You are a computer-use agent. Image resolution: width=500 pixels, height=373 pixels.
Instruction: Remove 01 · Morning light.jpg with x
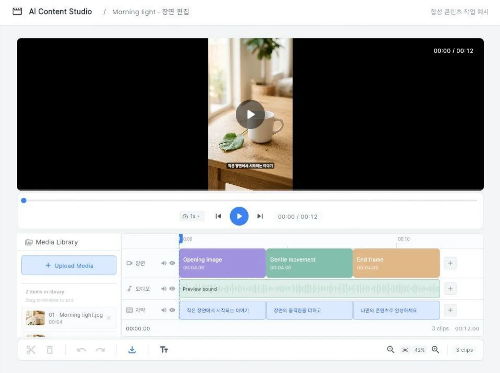109,318
